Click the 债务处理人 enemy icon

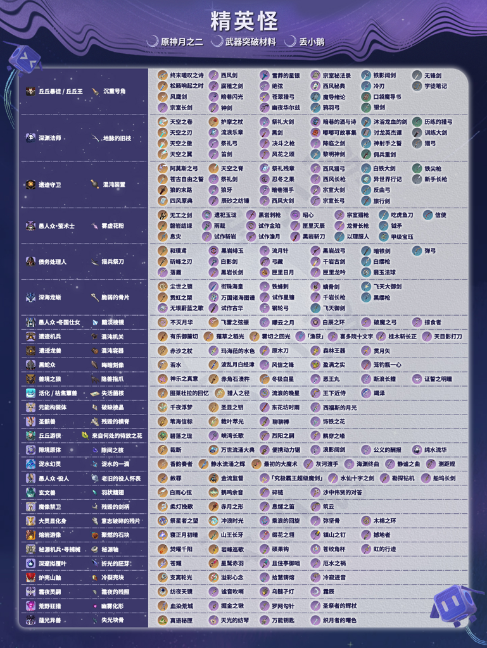point(30,261)
